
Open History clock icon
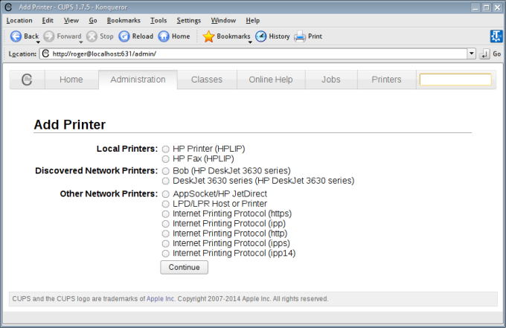261,36
